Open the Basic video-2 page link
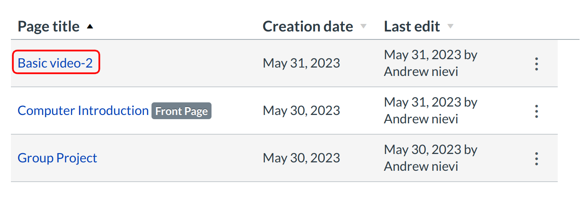The image size is (585, 219). click(55, 63)
